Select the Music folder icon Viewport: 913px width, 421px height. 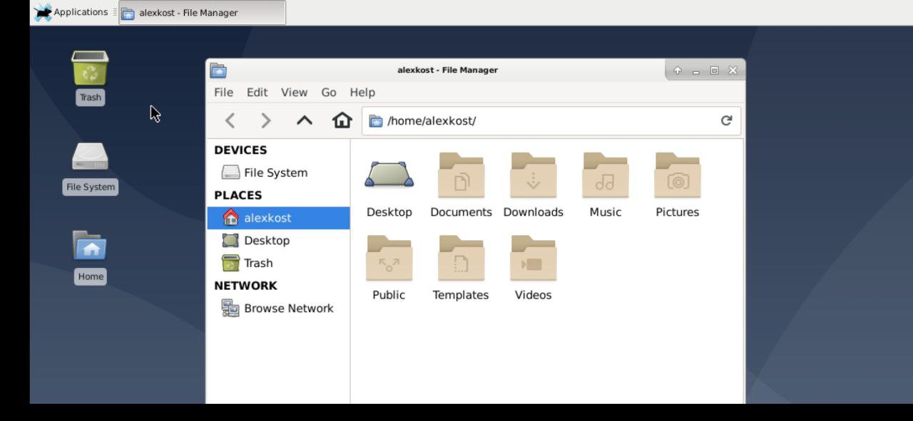click(x=606, y=175)
